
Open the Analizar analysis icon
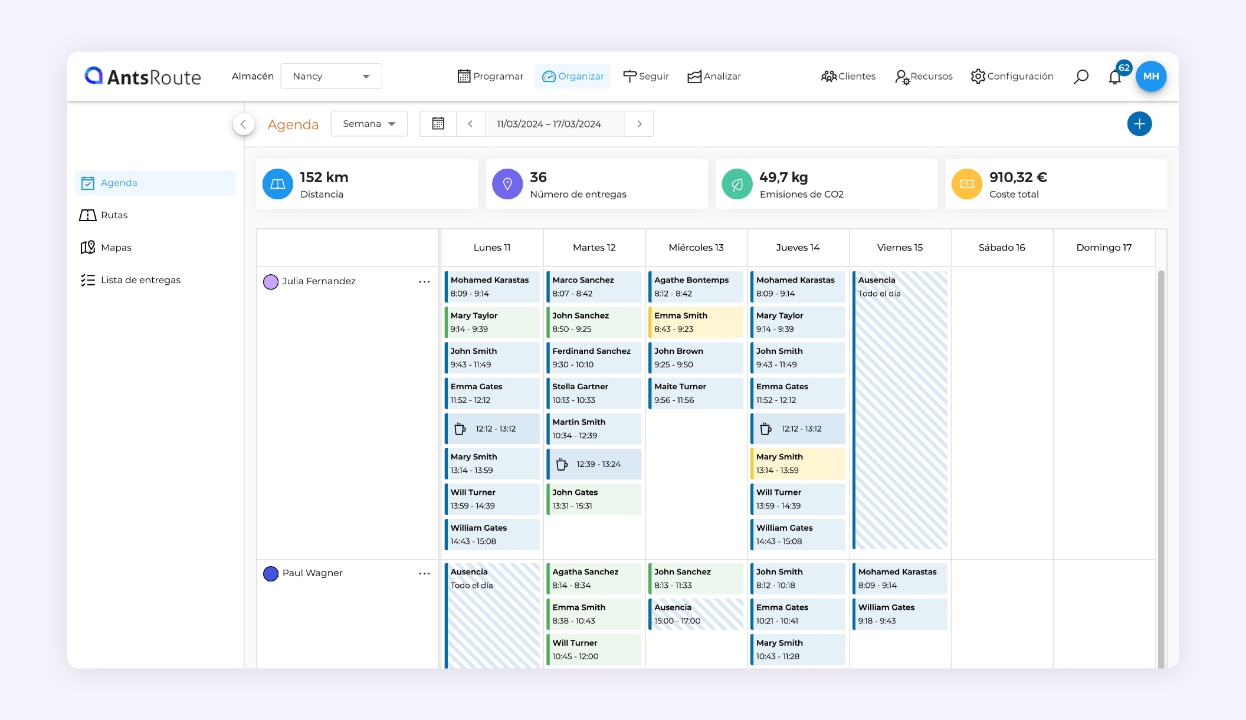[696, 76]
